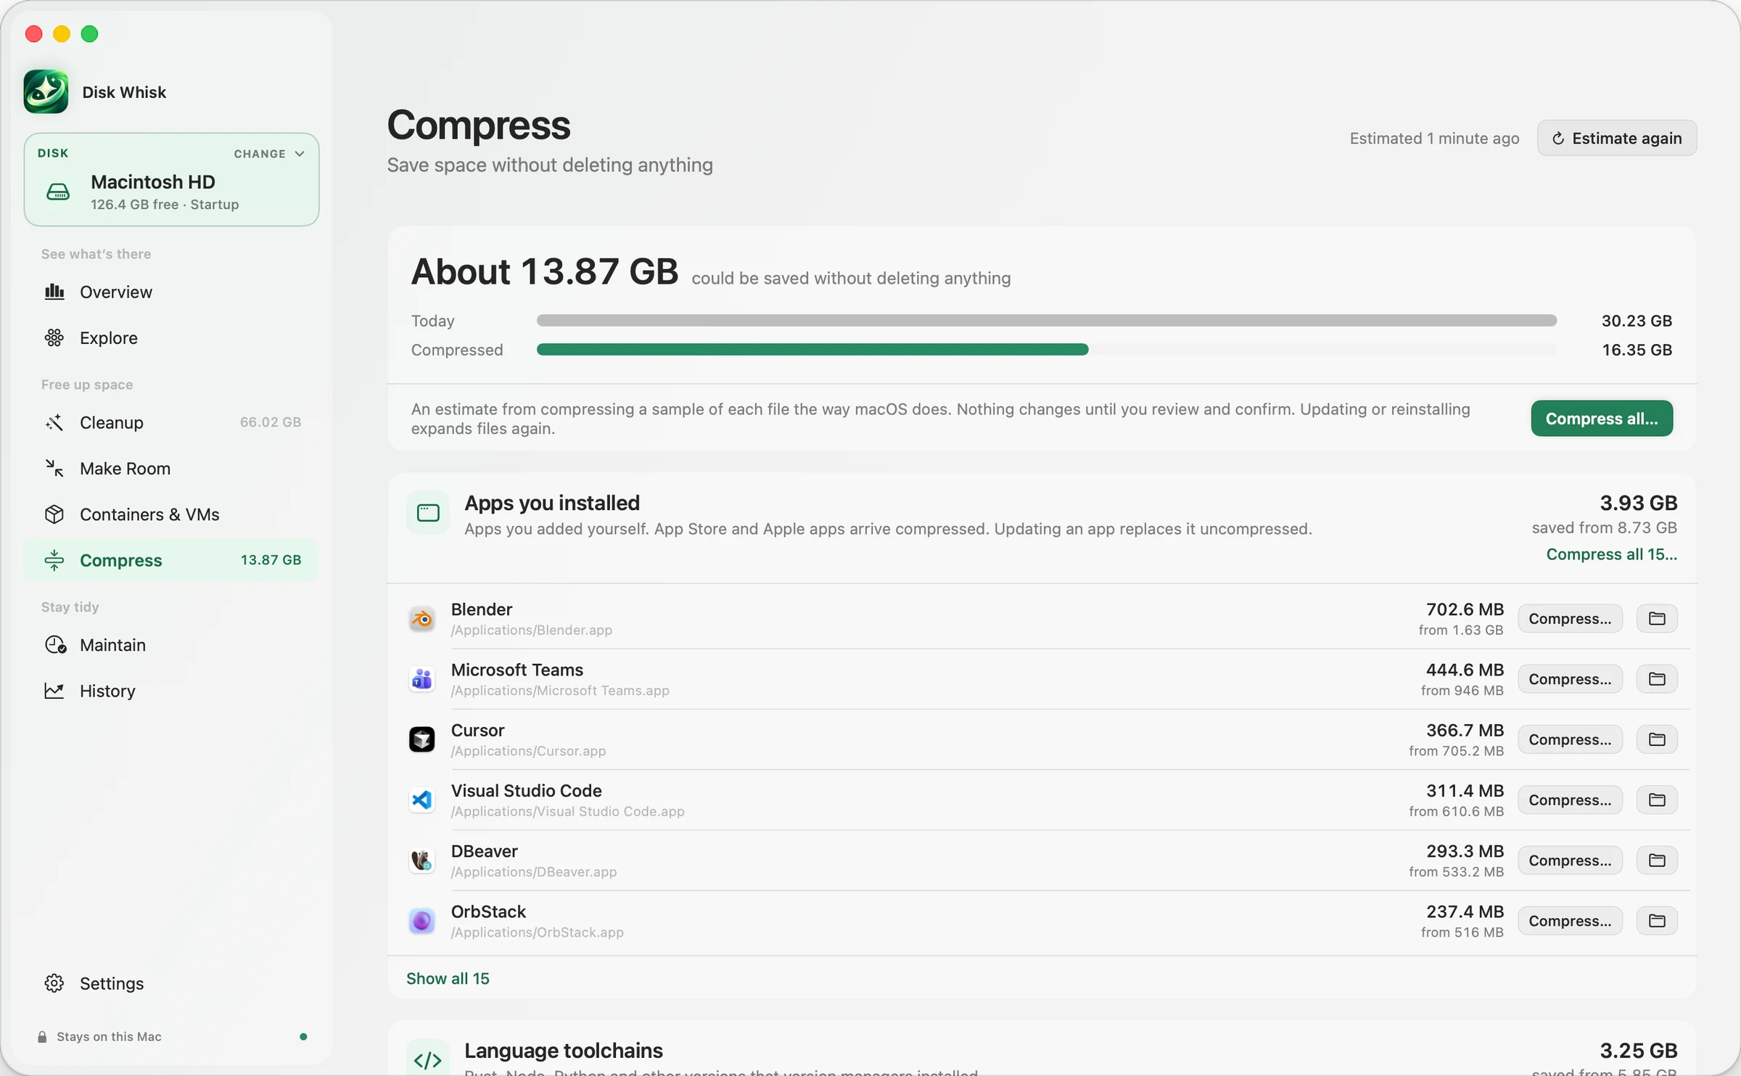
Task: Click the DBeaver app icon
Action: [x=421, y=861]
